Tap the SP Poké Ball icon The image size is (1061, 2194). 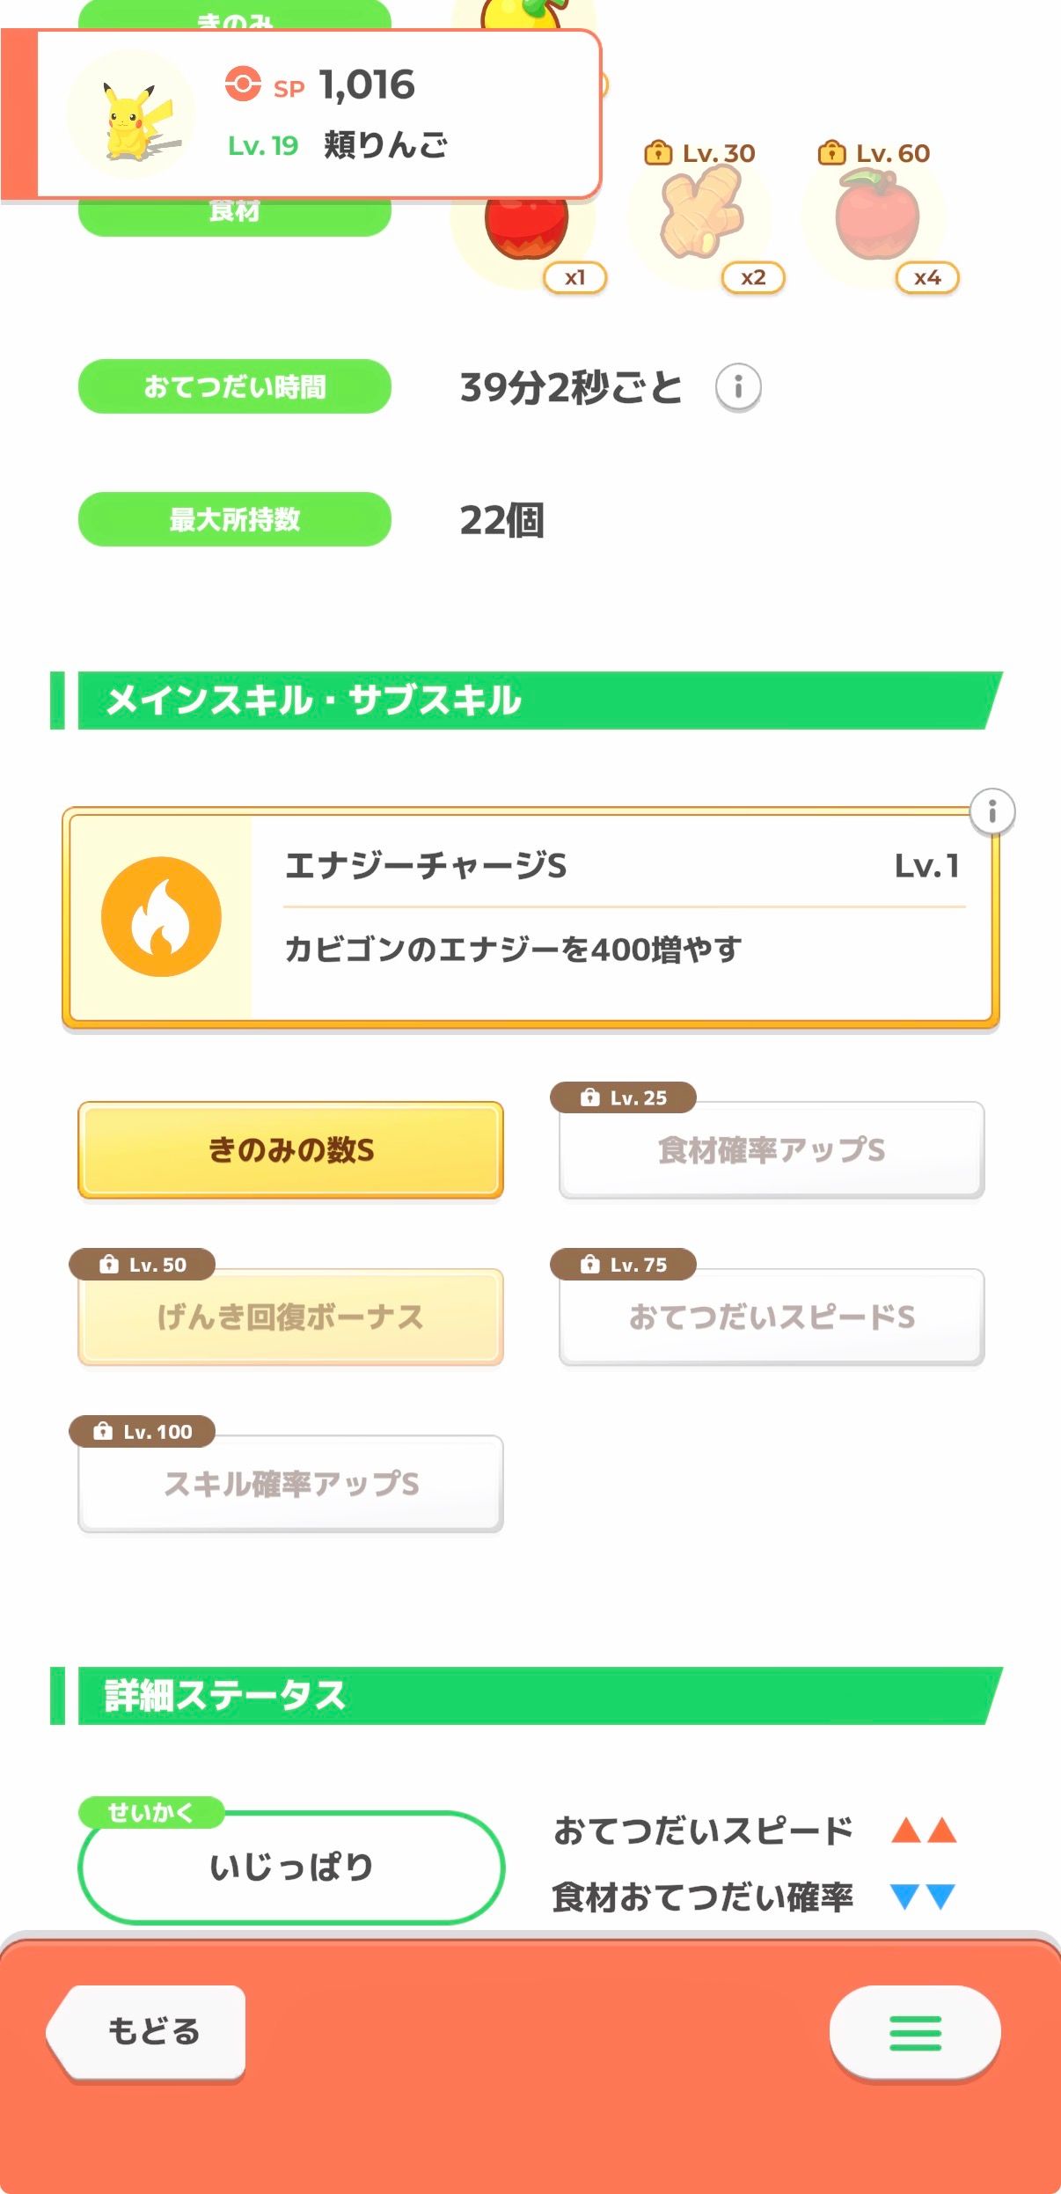click(x=243, y=84)
